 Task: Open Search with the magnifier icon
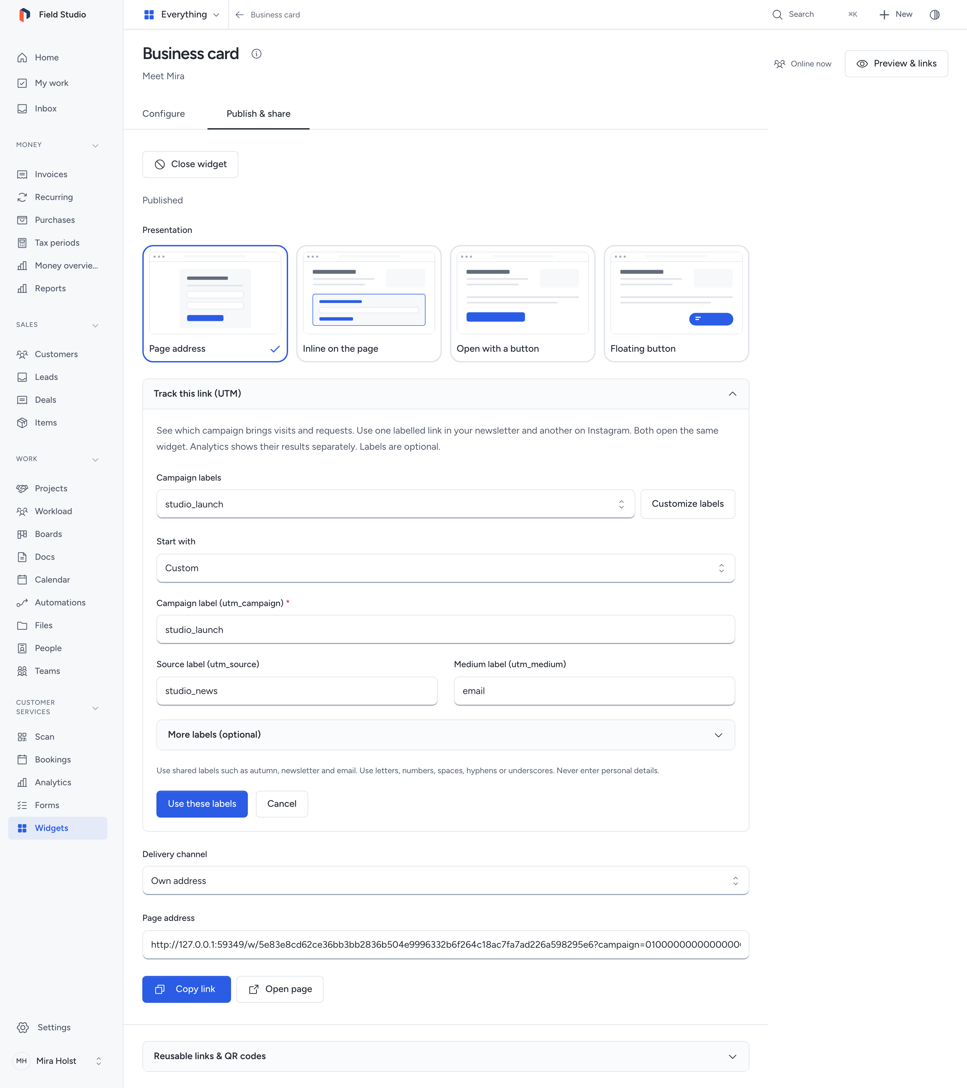point(777,14)
